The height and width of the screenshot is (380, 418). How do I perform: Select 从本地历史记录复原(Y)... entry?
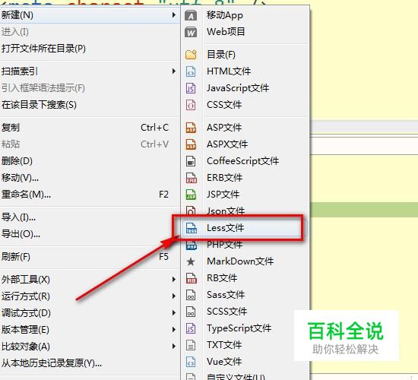[x=90, y=363]
